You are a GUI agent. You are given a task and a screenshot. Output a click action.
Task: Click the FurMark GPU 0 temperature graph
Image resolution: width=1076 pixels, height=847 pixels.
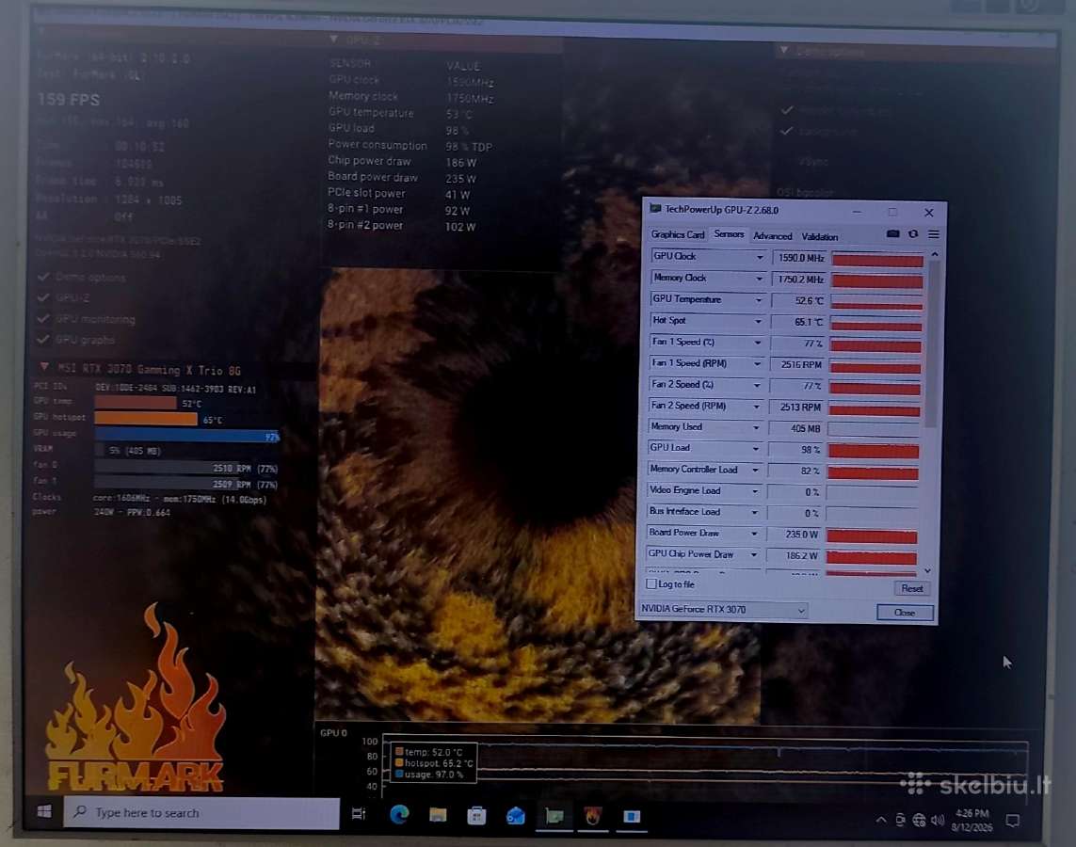click(705, 763)
